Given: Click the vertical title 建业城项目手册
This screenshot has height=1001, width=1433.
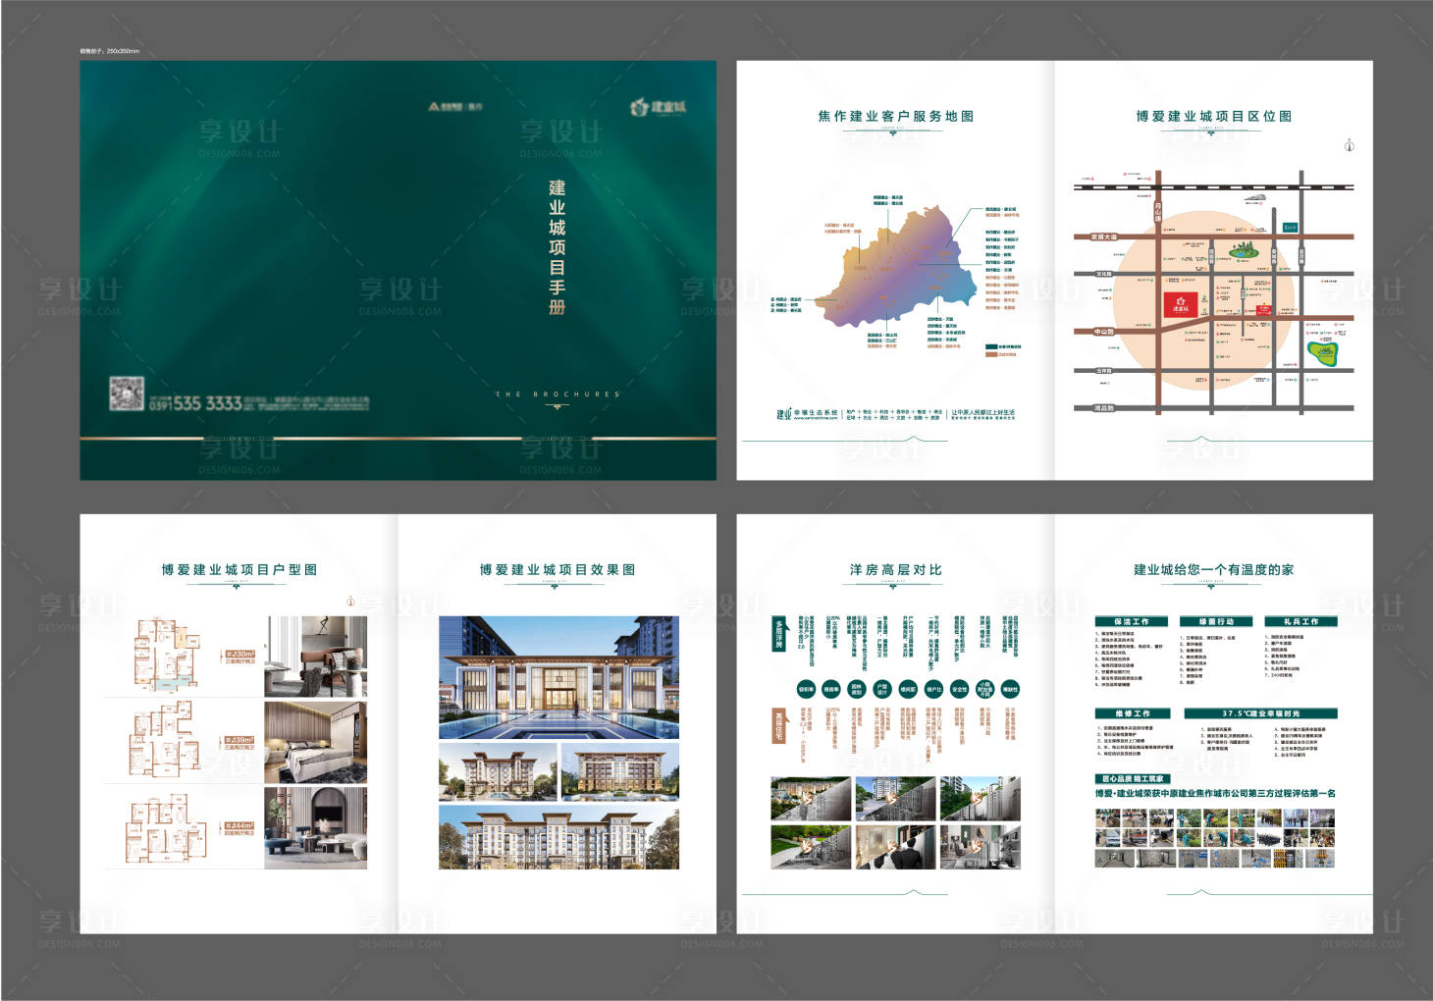Looking at the screenshot, I should point(557,246).
